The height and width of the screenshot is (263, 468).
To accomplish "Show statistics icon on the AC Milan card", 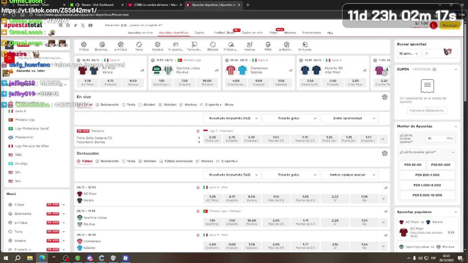I will [x=142, y=70].
